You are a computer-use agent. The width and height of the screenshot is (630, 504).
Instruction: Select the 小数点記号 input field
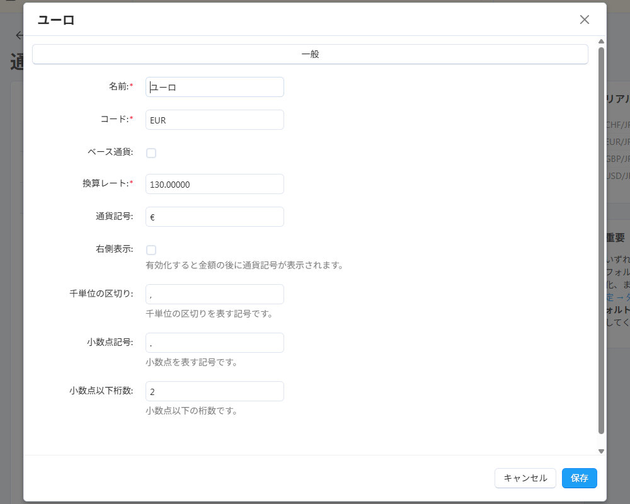tap(214, 343)
